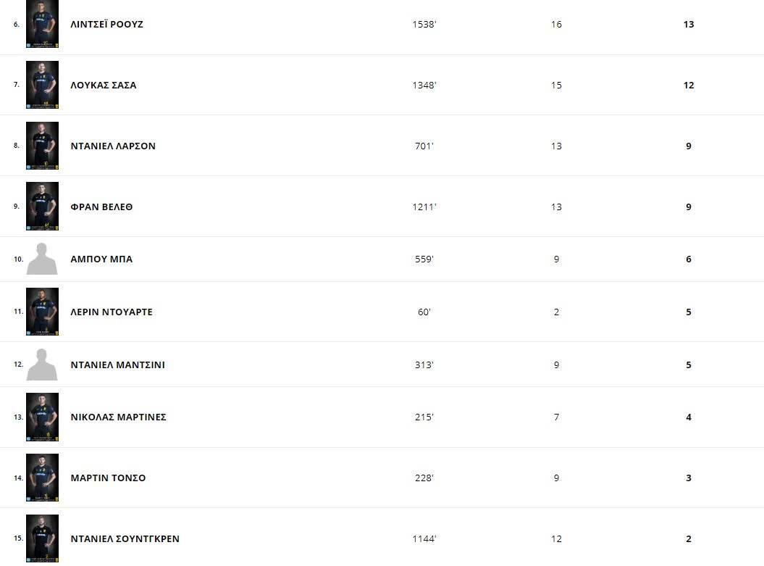Click ΝΙΚΟΛΑΣ ΜΑΡΤΙΝΕΣ player name
This screenshot has width=764, height=566.
(118, 417)
